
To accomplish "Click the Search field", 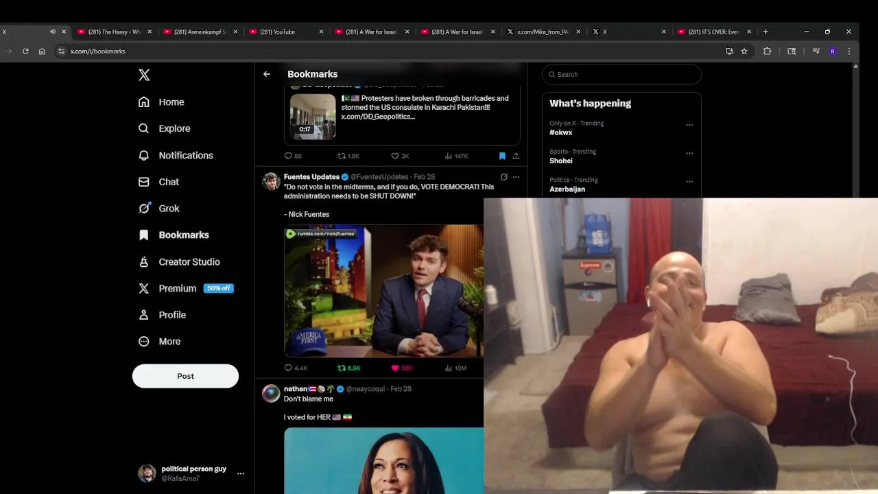I will pyautogui.click(x=621, y=74).
